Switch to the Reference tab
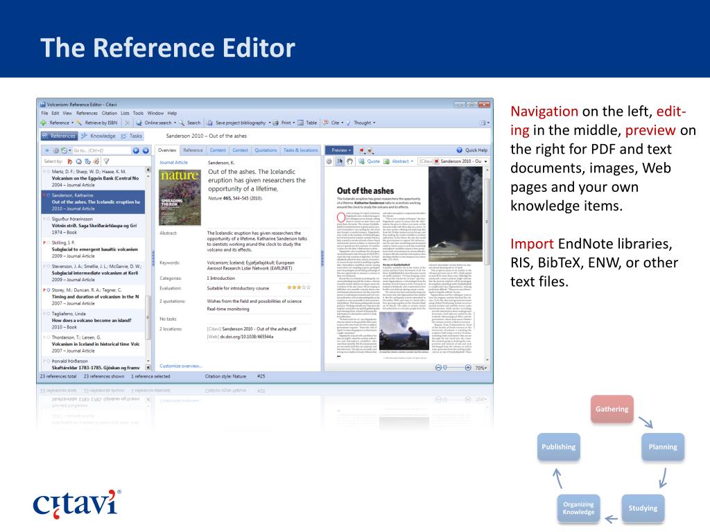The width and height of the screenshot is (710, 532). 193,150
